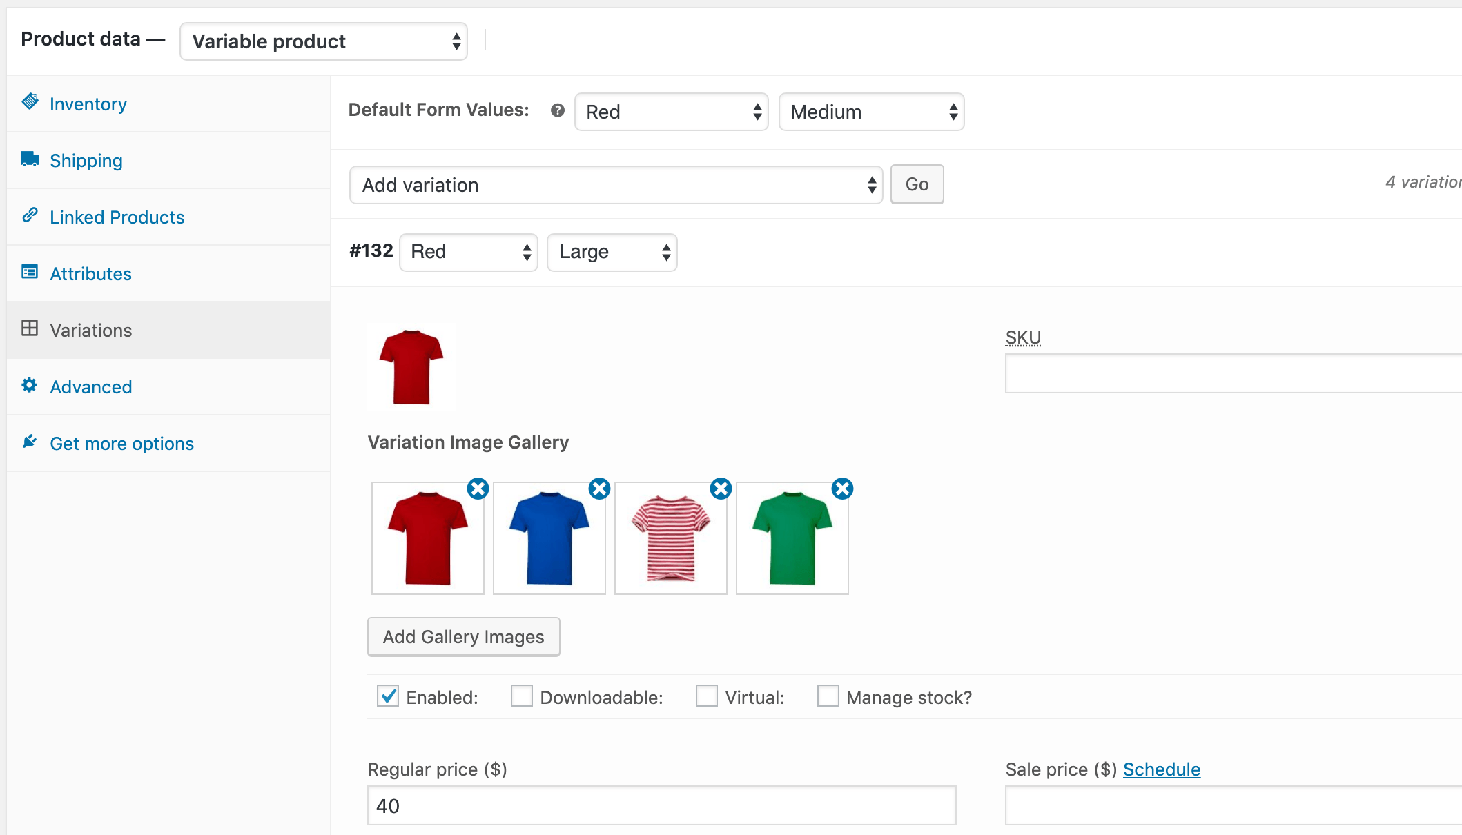Click the Advanced gear icon
The image size is (1462, 835).
click(x=30, y=385)
